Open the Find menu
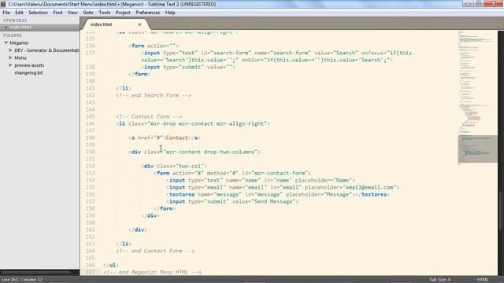The height and width of the screenshot is (283, 504). pyautogui.click(x=57, y=13)
